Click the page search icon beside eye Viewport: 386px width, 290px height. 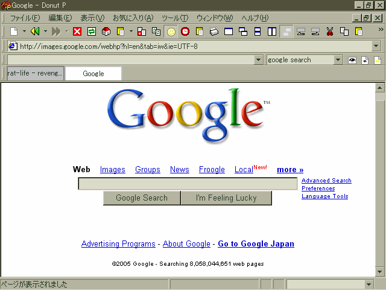[365, 60]
